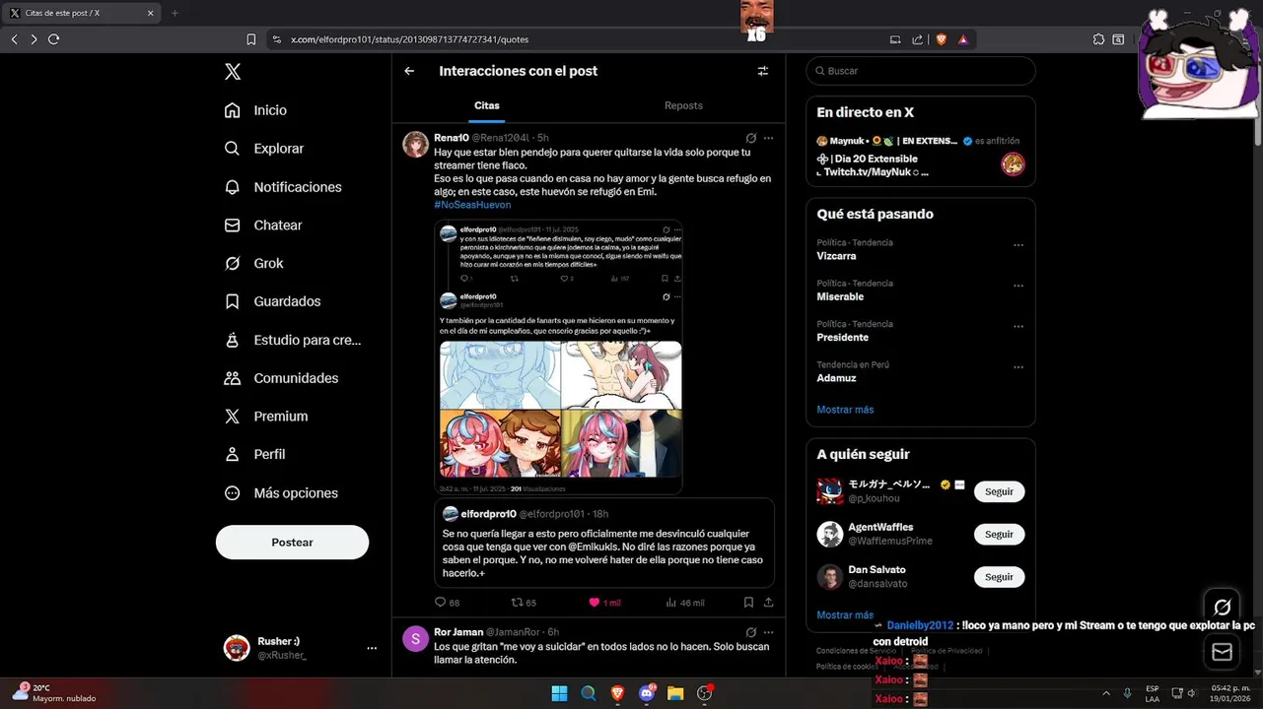1263x709 pixels.
Task: Open Ror Jaman profile avatar
Action: tap(415, 638)
